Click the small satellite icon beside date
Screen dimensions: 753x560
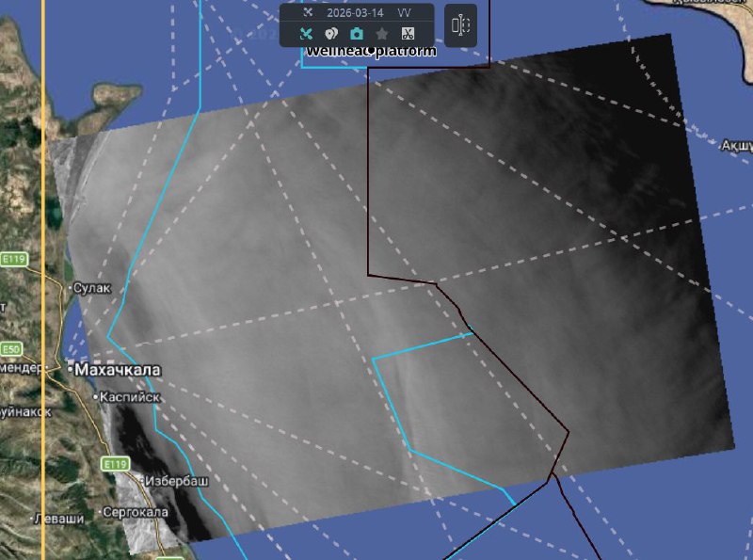(x=307, y=12)
